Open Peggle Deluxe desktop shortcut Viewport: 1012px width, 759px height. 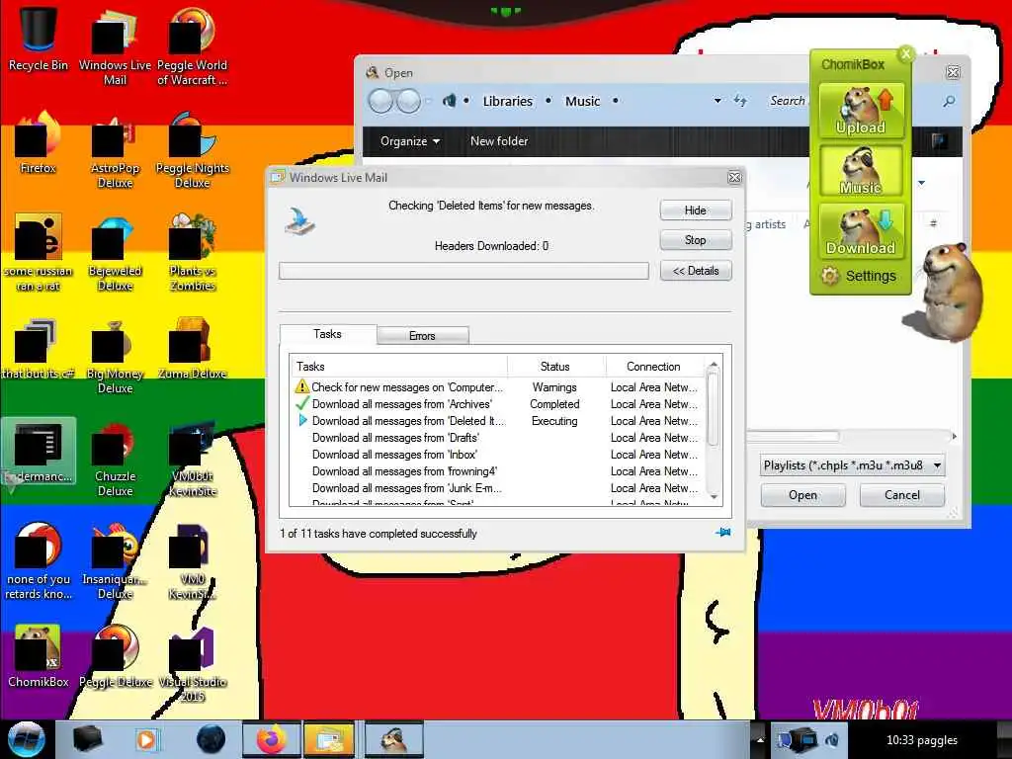[x=115, y=657]
